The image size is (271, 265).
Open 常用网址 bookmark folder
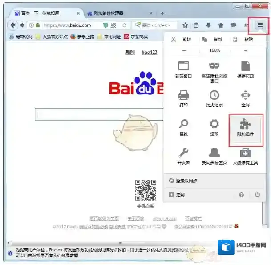click(x=109, y=37)
